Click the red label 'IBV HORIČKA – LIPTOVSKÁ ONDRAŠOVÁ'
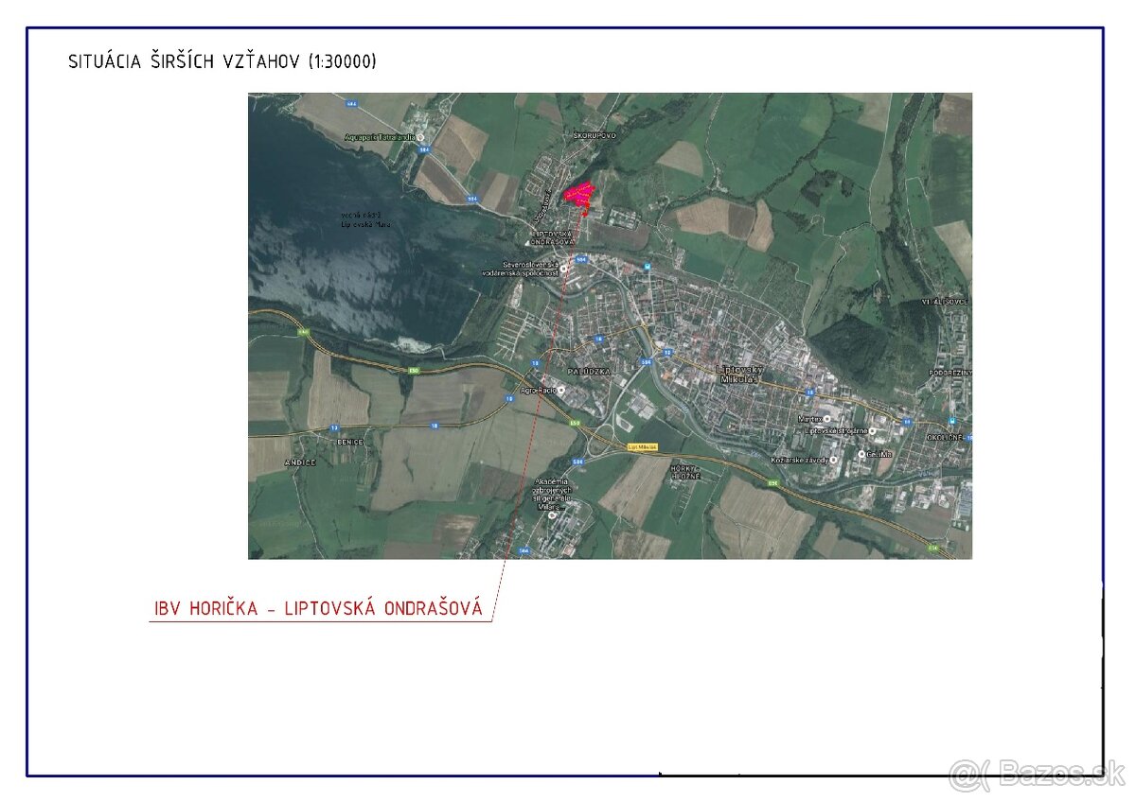This screenshot has width=1136, height=802. coord(318,608)
